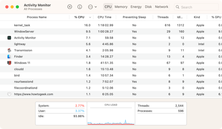Viewport: 222px width, 129px height.
Task: Select the kernel_task process row
Action: pyautogui.click(x=111, y=25)
